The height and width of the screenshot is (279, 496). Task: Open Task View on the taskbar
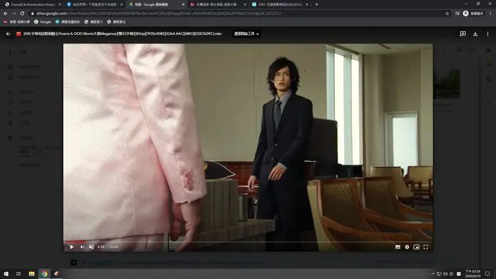(x=19, y=273)
